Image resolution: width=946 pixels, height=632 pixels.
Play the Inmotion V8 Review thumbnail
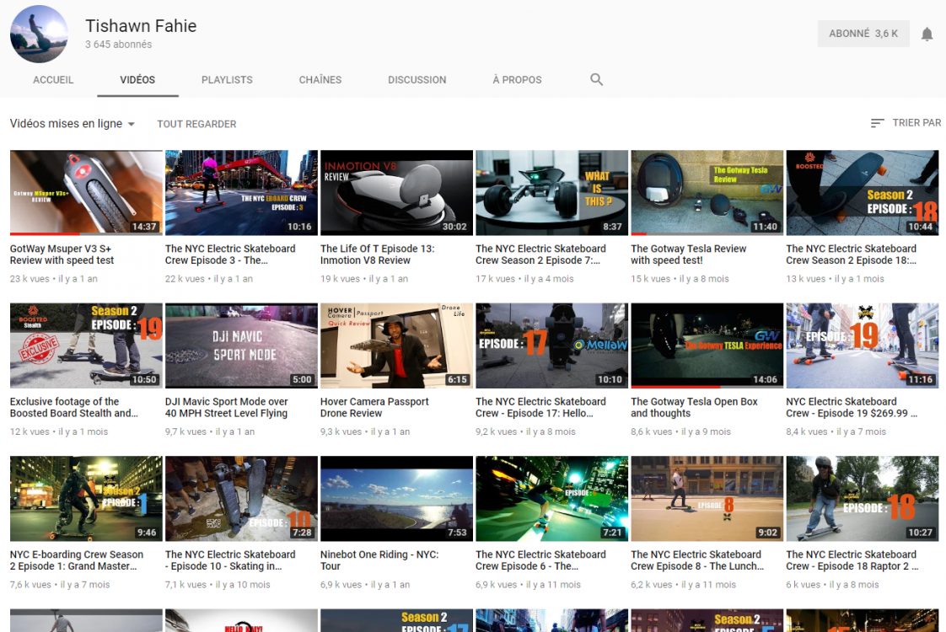click(396, 192)
